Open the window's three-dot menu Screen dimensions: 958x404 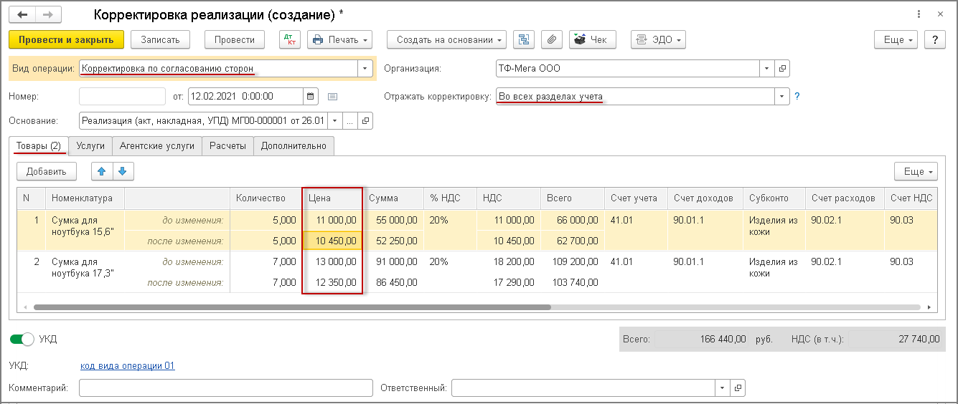919,14
